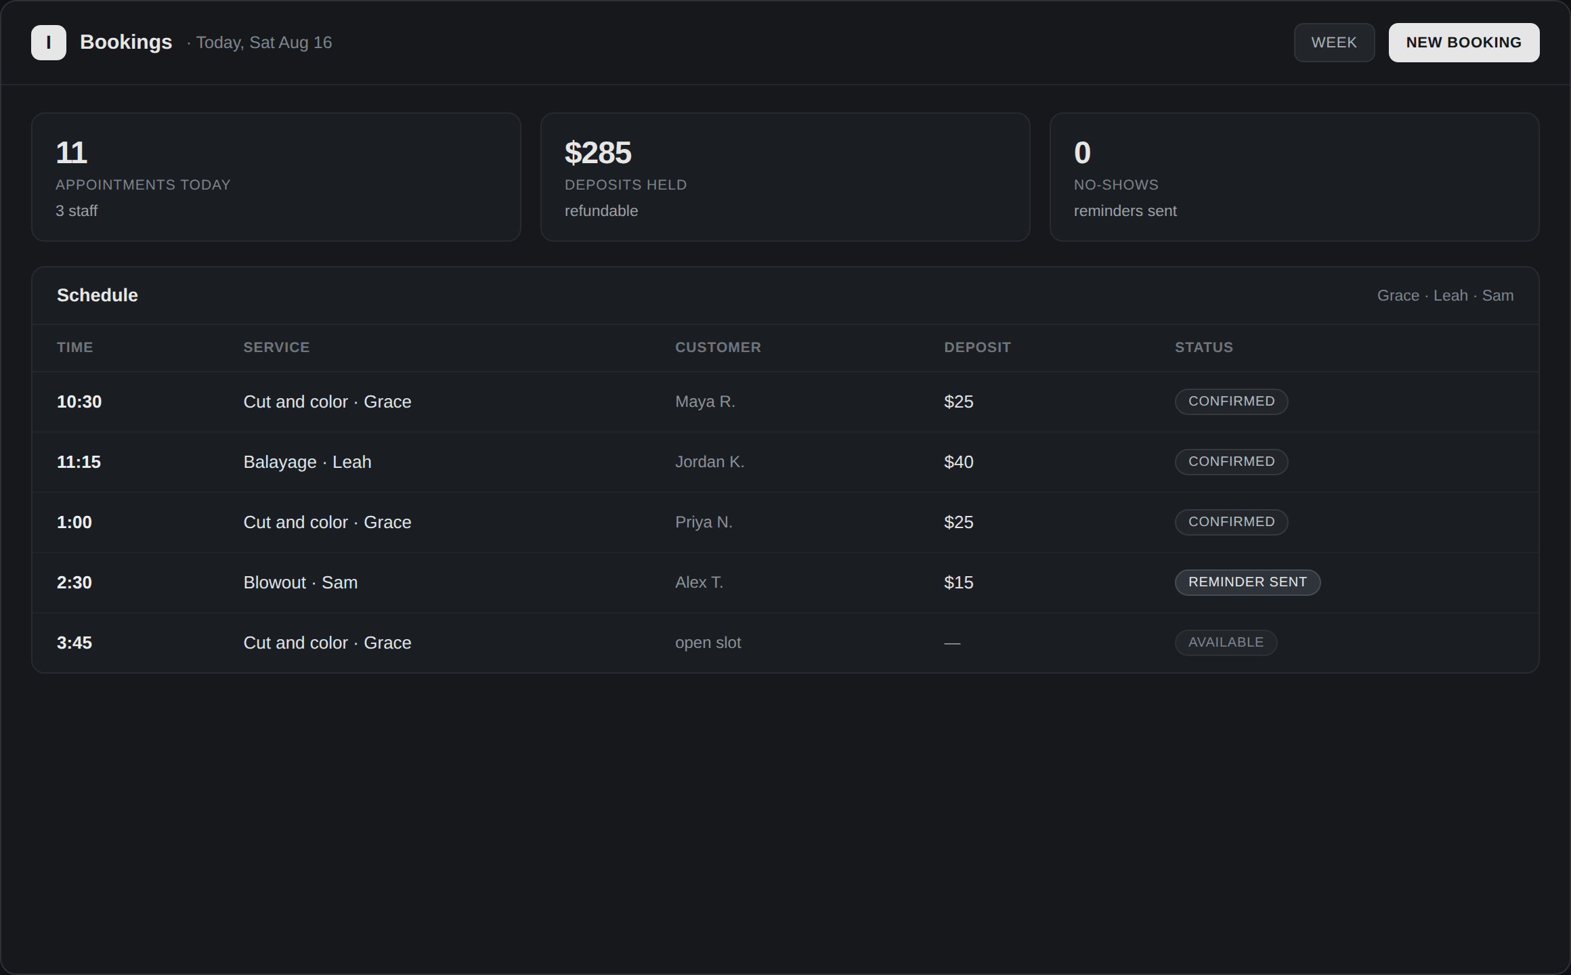Click Alex T.'s $15 deposit
1571x975 pixels.
[x=959, y=582]
